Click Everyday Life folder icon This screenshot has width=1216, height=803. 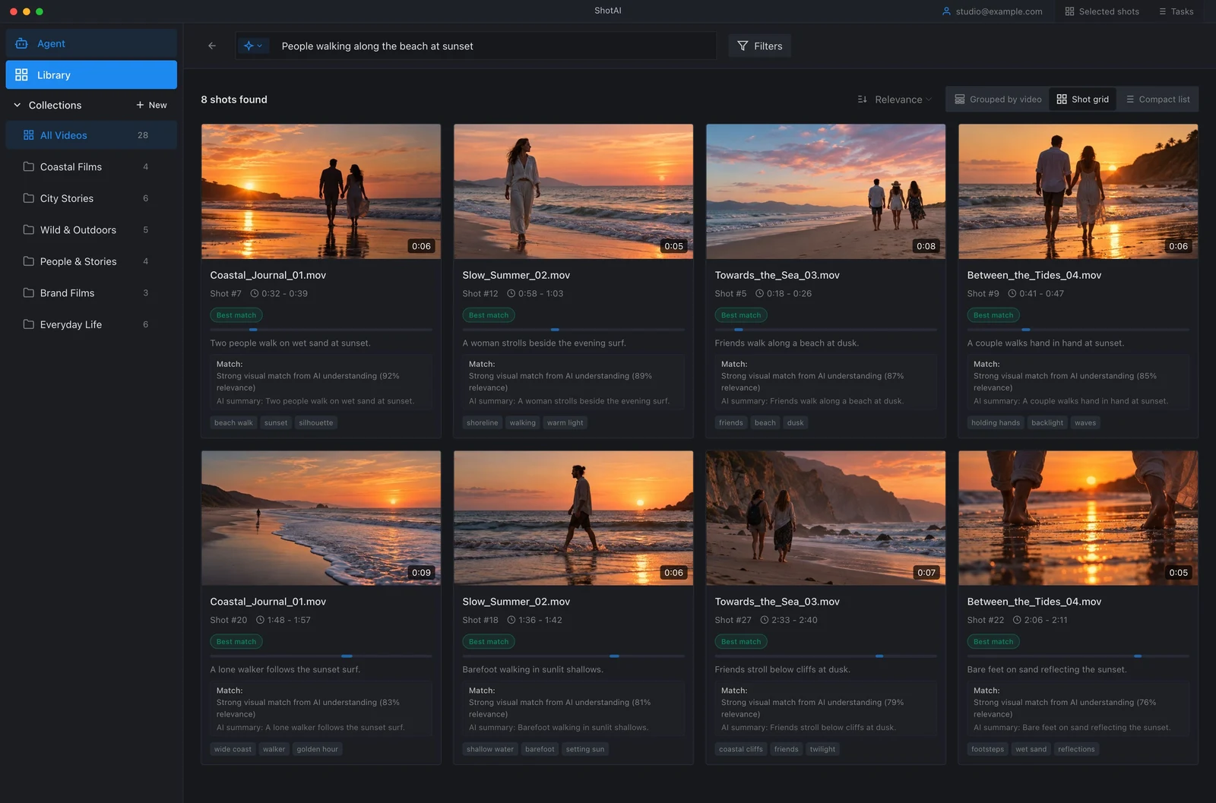pyautogui.click(x=29, y=324)
